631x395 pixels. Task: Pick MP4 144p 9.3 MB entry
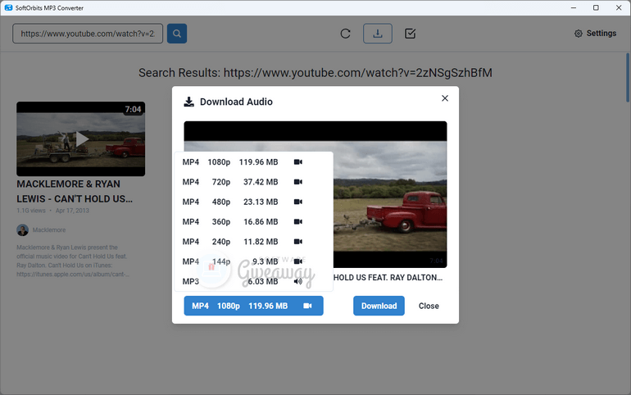[x=253, y=261]
